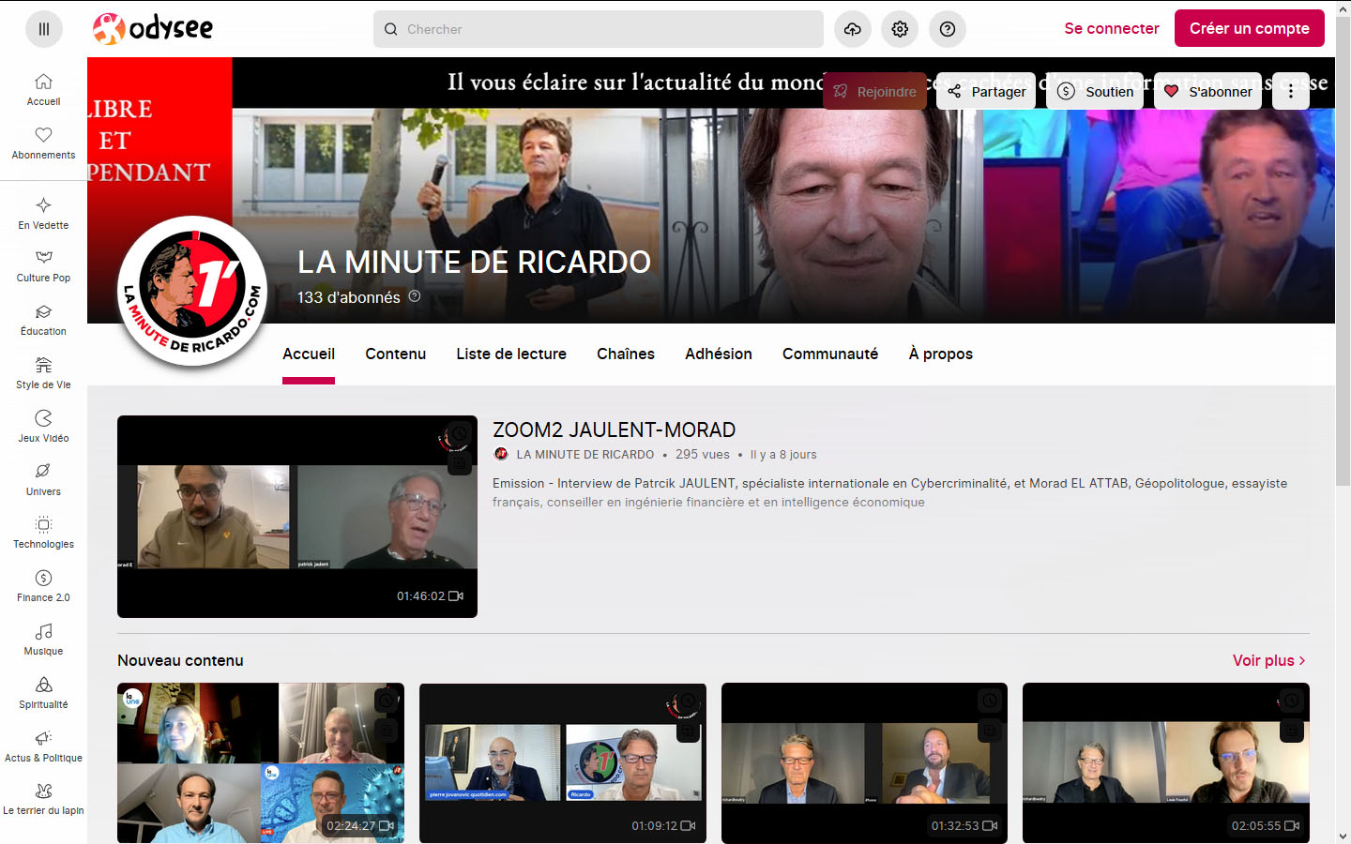Open Accueil in the sidebar
This screenshot has height=844, width=1351.
coord(43,90)
